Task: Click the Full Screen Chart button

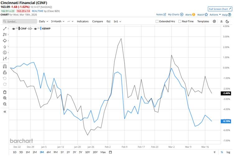Action: coord(220,9)
